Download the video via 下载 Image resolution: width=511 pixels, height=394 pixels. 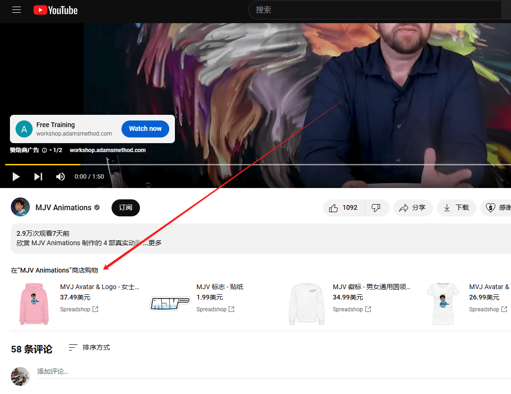456,208
